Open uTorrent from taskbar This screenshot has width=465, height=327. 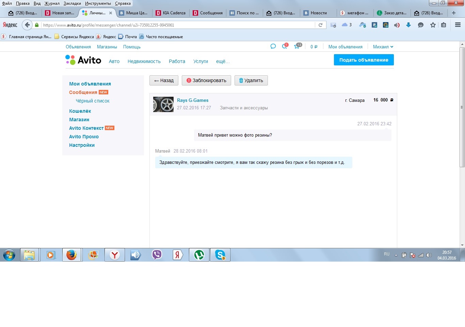click(x=199, y=255)
